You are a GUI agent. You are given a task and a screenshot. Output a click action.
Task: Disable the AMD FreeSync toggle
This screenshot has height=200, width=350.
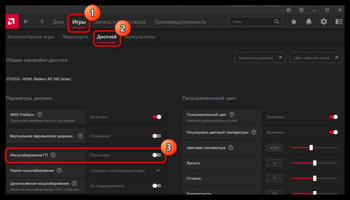(157, 117)
